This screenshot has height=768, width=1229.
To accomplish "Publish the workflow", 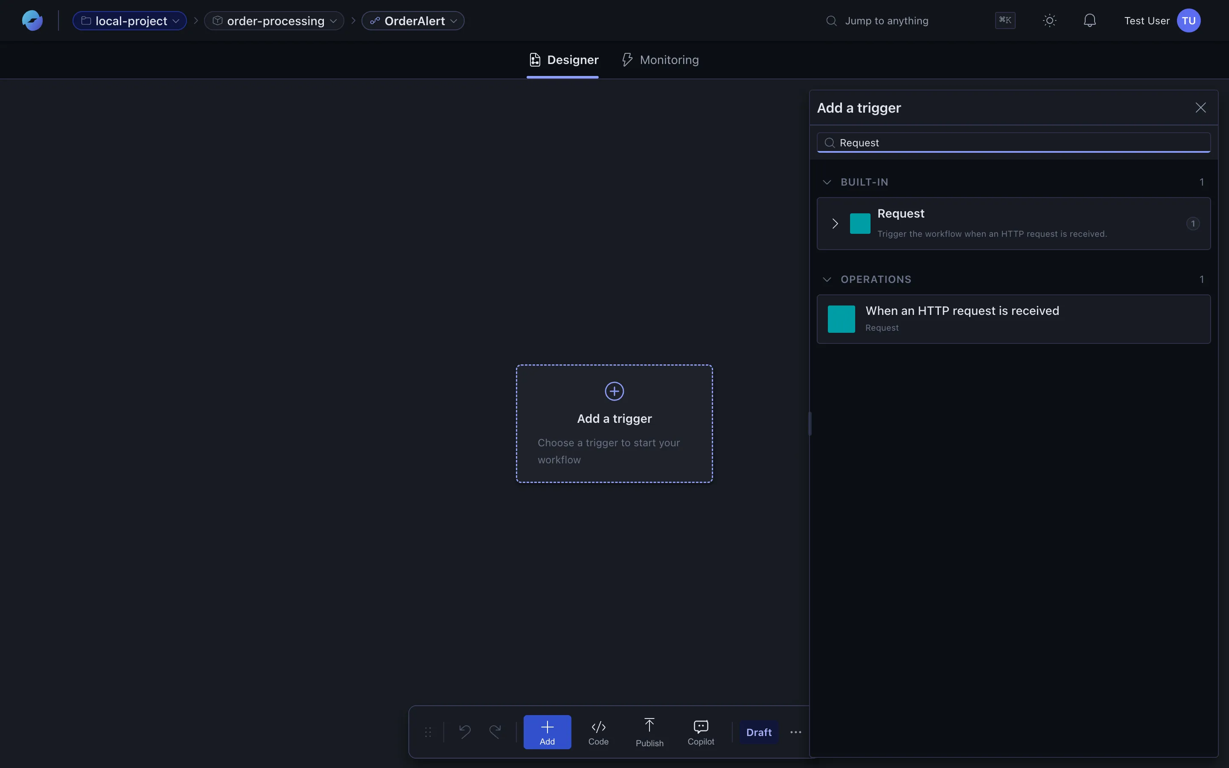I will tap(649, 732).
